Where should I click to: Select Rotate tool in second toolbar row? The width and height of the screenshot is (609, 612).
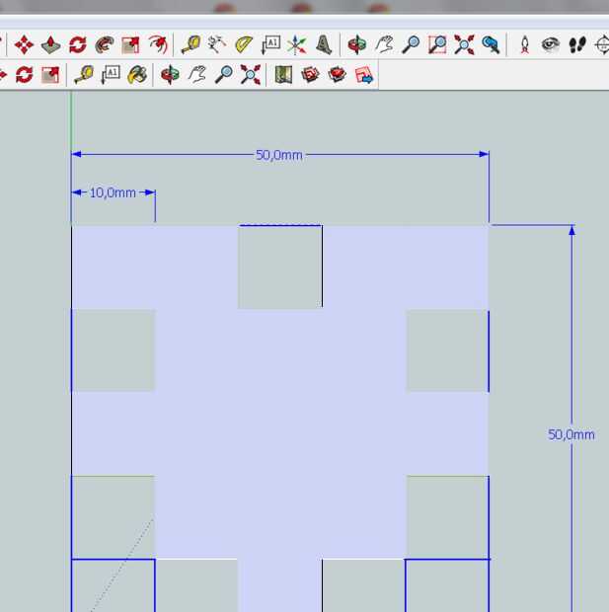click(25, 75)
